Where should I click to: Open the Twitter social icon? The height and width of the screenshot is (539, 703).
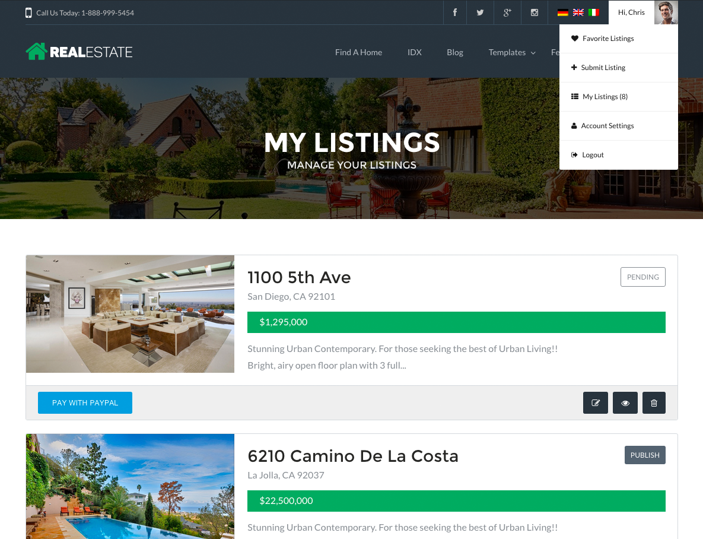(x=480, y=12)
